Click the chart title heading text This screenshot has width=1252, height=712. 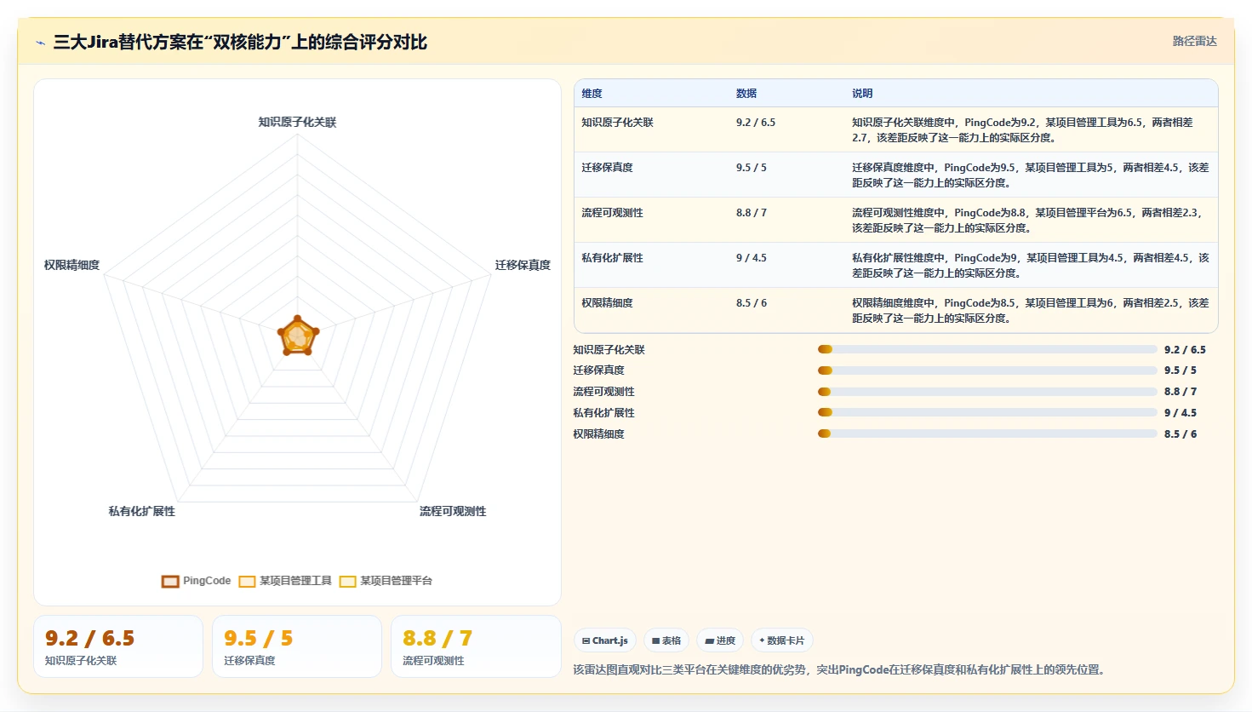pos(240,42)
